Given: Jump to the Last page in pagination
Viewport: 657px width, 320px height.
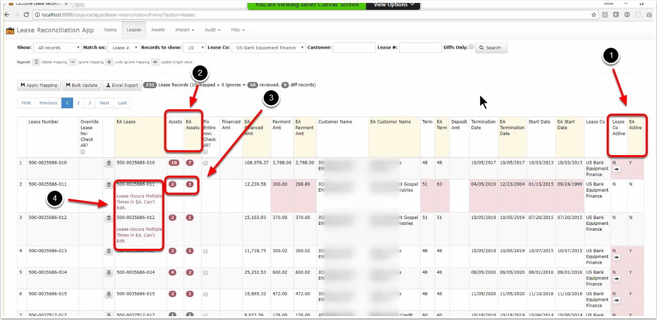Looking at the screenshot, I should coord(122,103).
